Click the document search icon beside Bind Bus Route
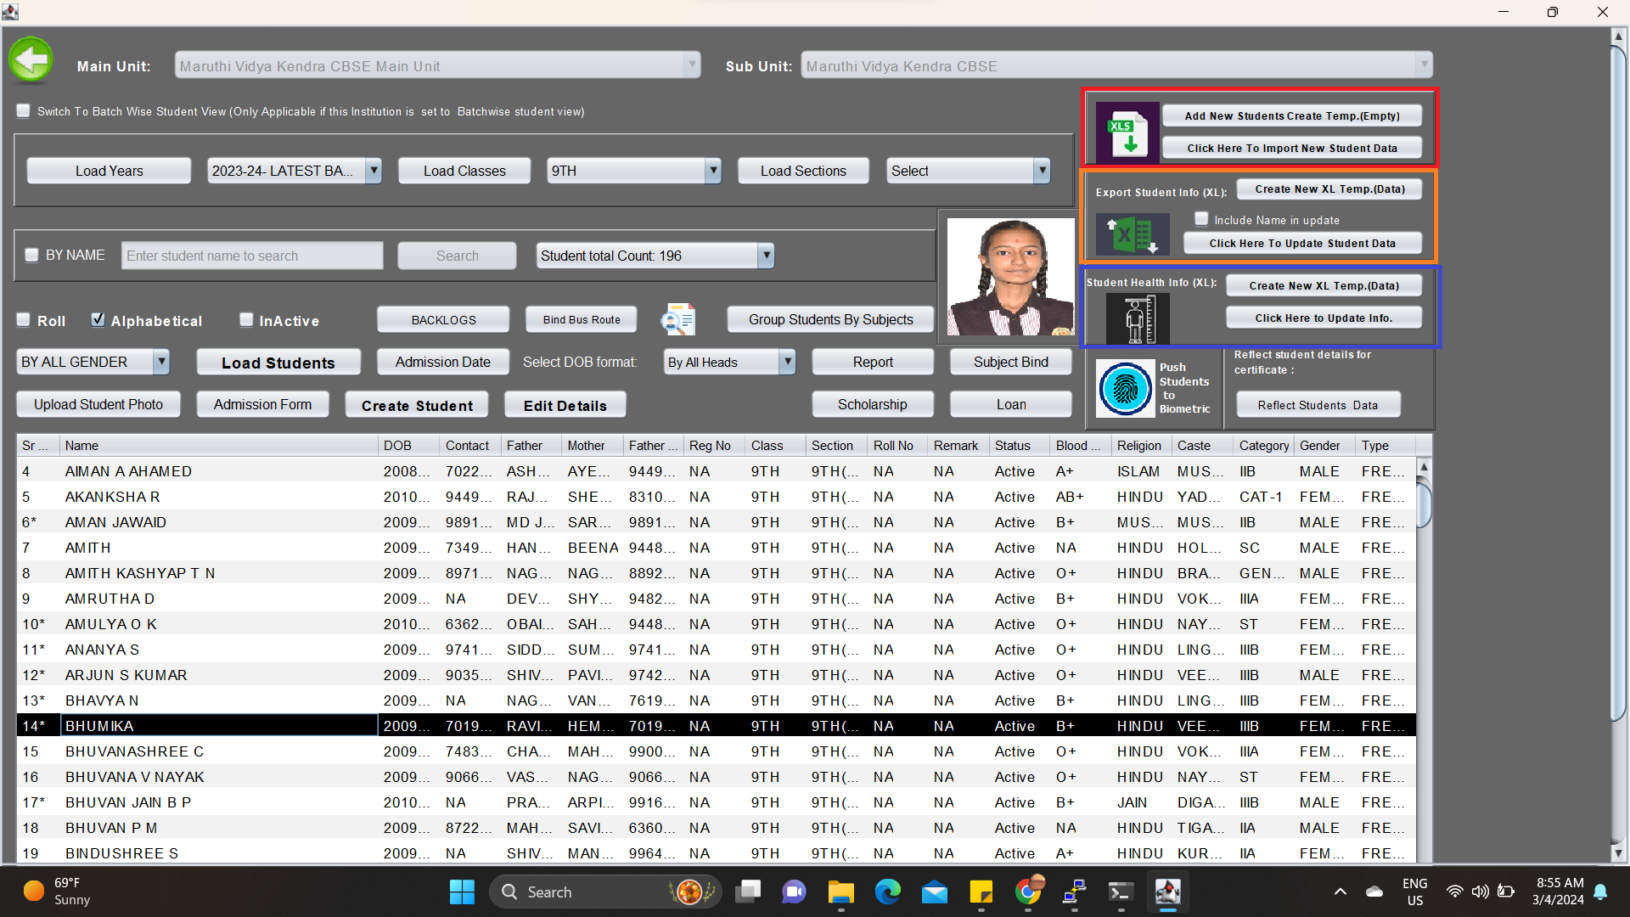The image size is (1630, 917). pos(678,320)
